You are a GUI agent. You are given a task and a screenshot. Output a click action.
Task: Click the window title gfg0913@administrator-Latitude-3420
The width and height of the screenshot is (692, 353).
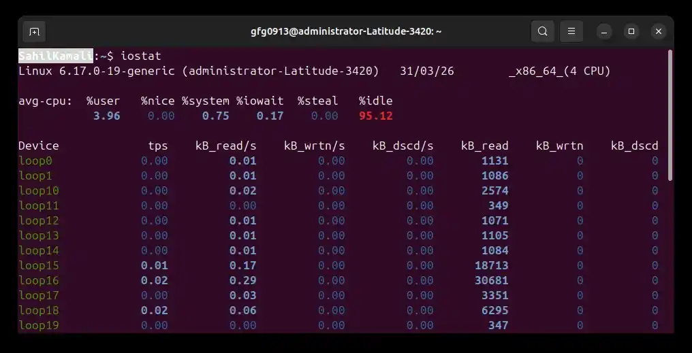pos(346,32)
